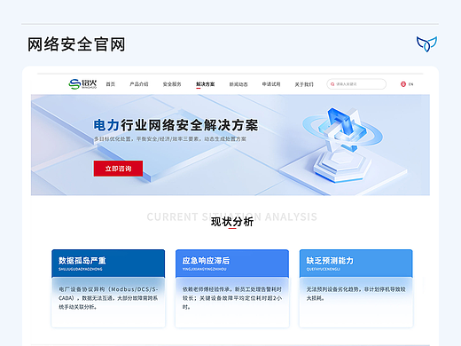Click the 现状分析 section heading

[x=232, y=222]
